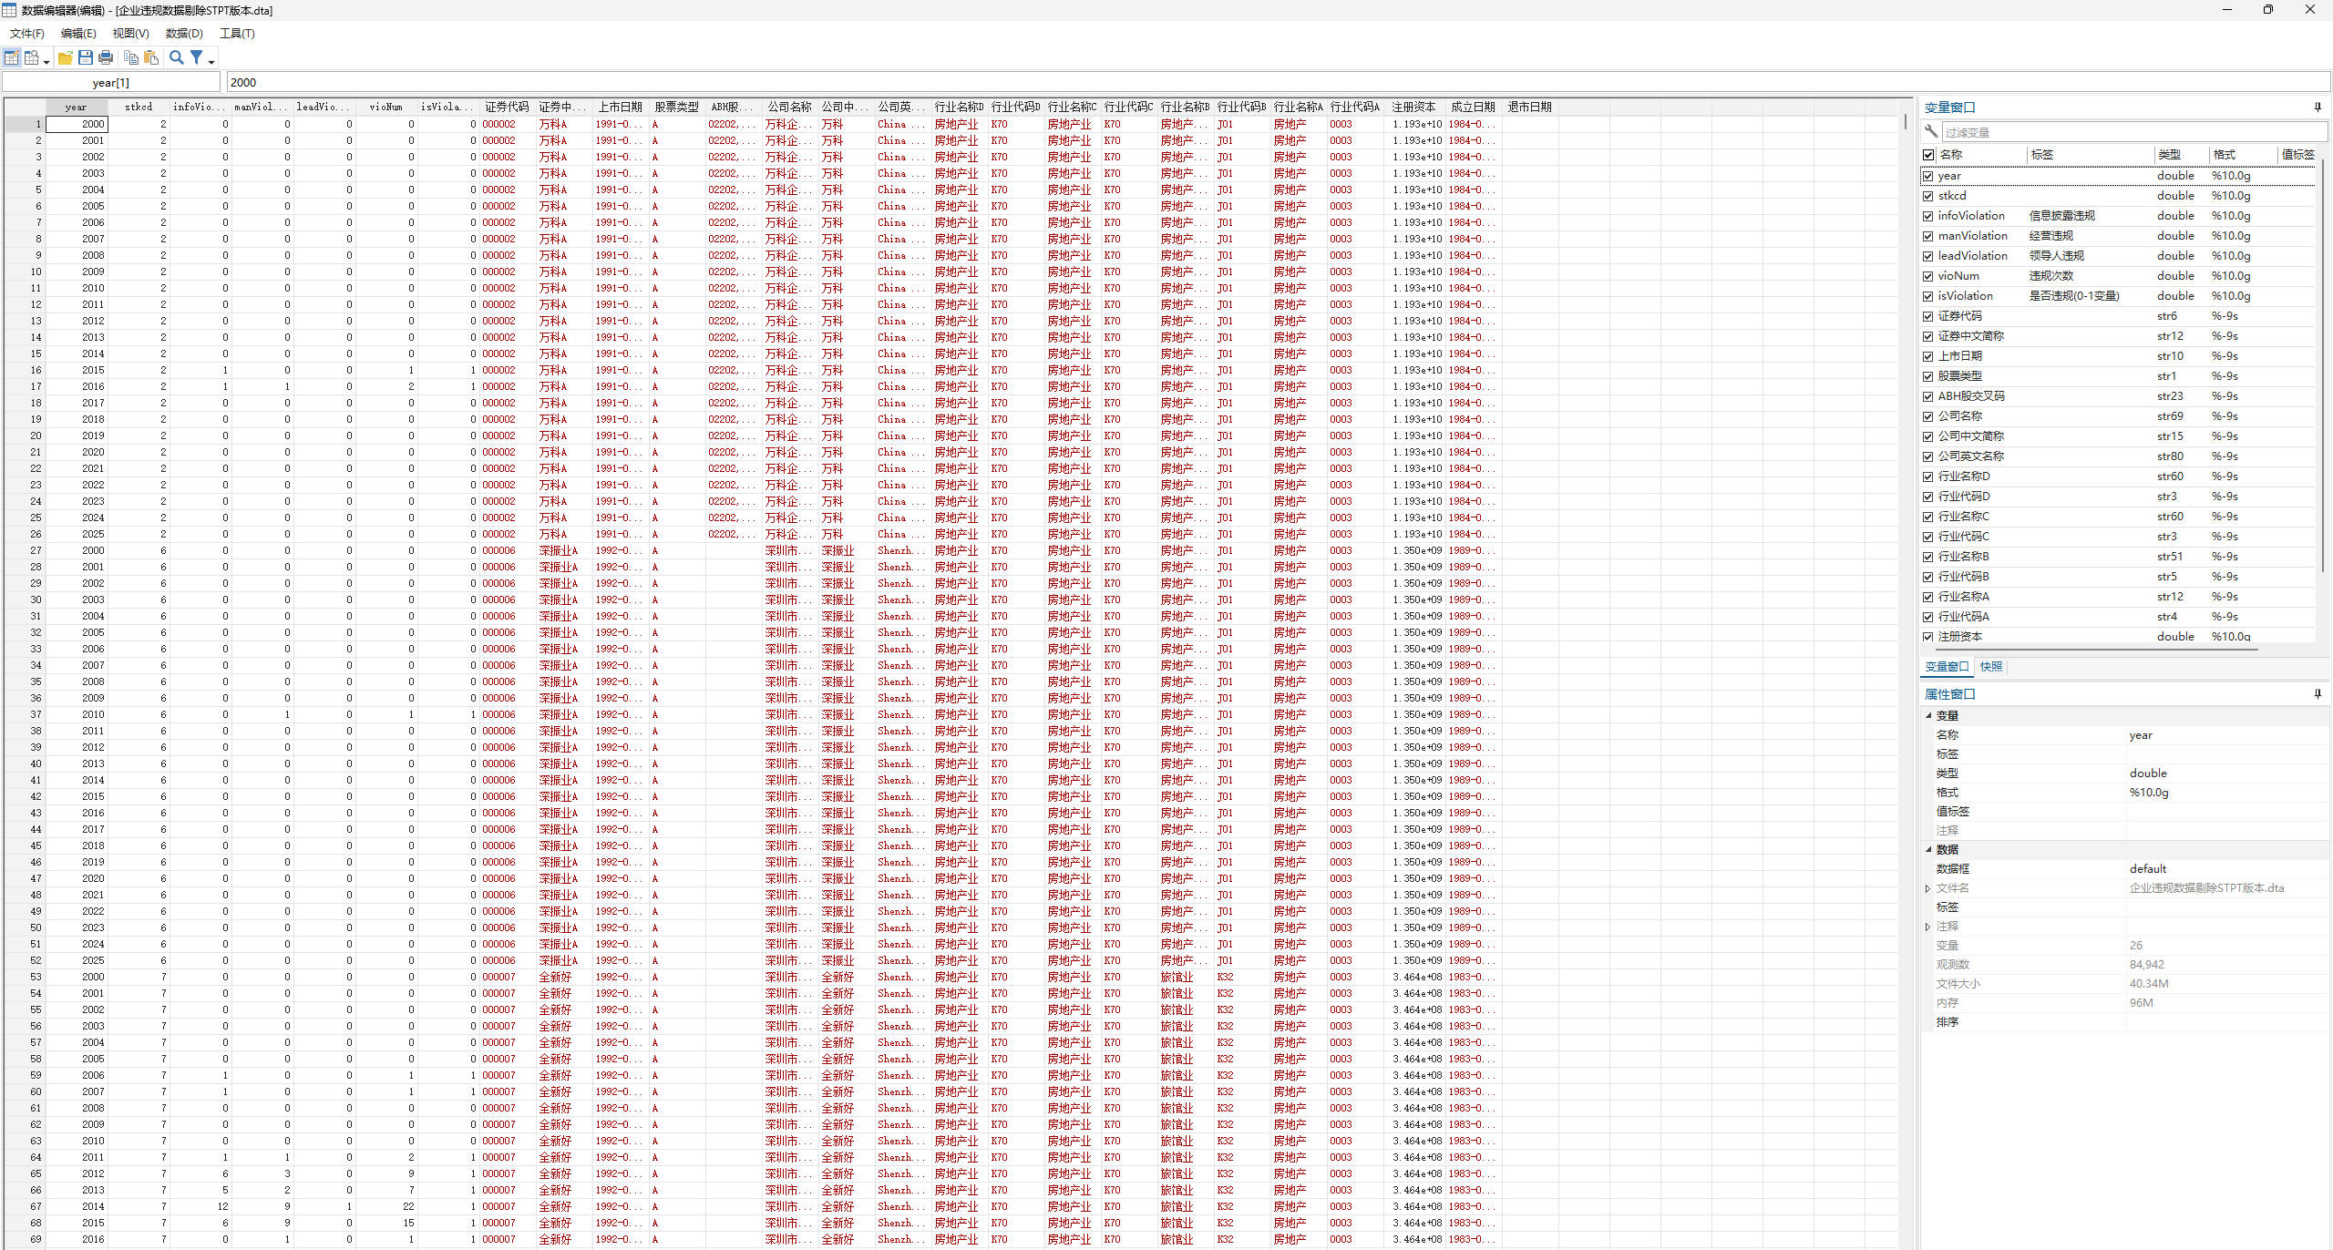Uncheck the stkcd variable checkbox
The image size is (2333, 1250).
click(1928, 196)
